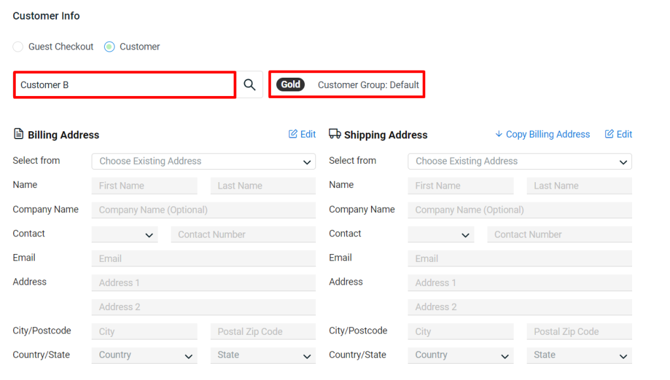This screenshot has width=670, height=380.
Task: Click the customer name search field
Action: click(124, 85)
